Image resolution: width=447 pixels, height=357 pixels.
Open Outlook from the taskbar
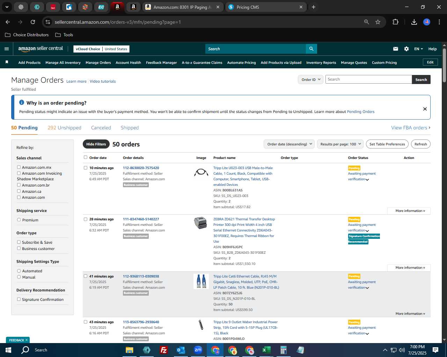181,350
